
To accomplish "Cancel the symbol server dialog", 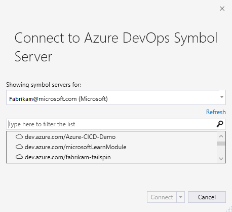I will click(x=207, y=197).
